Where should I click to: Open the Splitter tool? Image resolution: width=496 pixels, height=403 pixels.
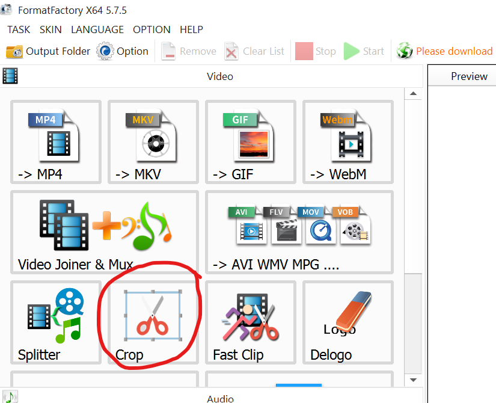[x=56, y=322]
